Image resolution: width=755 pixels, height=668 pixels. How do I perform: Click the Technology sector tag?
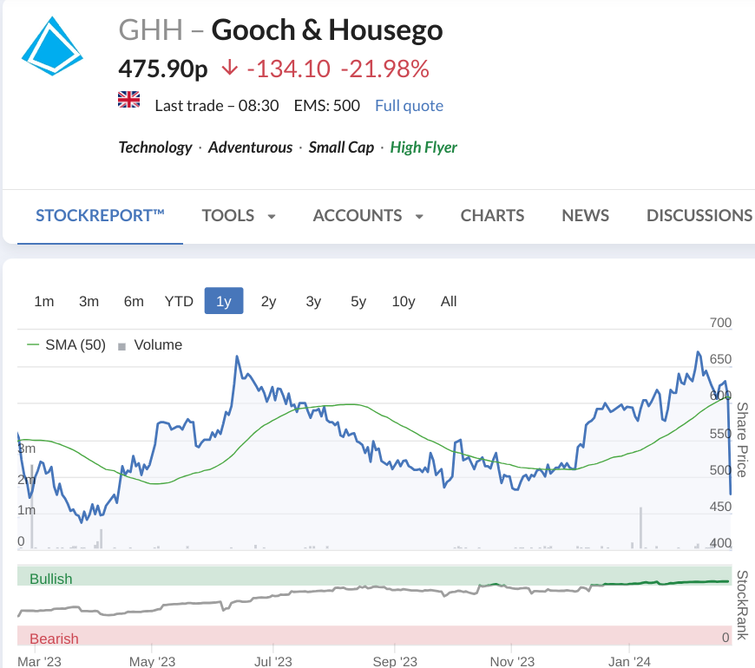pos(155,147)
